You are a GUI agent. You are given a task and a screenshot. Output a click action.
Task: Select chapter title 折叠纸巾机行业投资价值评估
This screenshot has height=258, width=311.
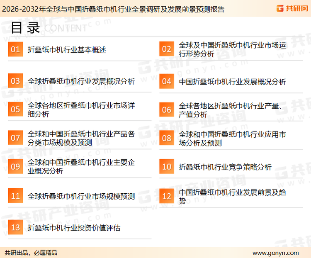[x=74, y=228]
